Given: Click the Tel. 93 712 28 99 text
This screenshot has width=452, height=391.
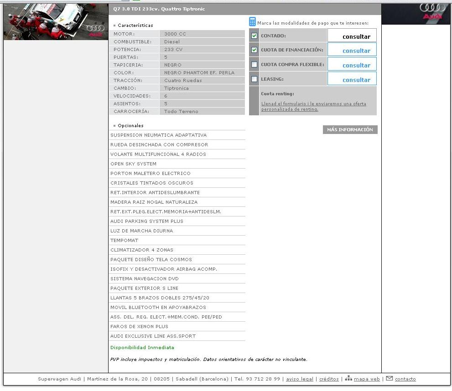Looking at the screenshot, I should pos(257,379).
